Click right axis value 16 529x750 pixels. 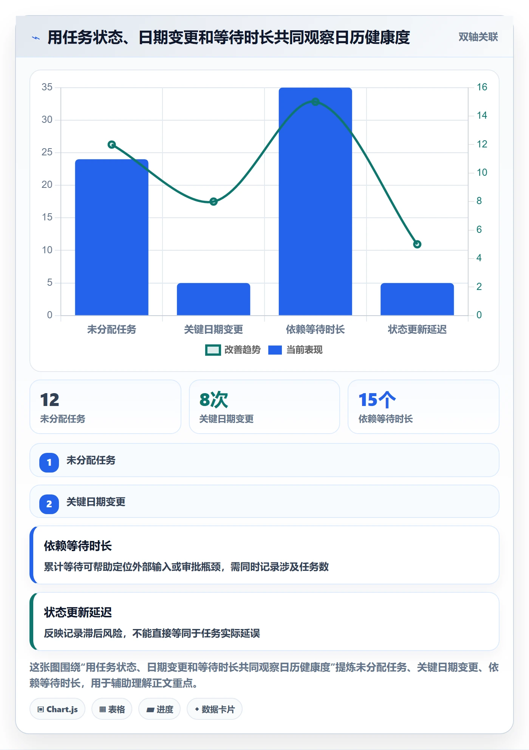482,87
